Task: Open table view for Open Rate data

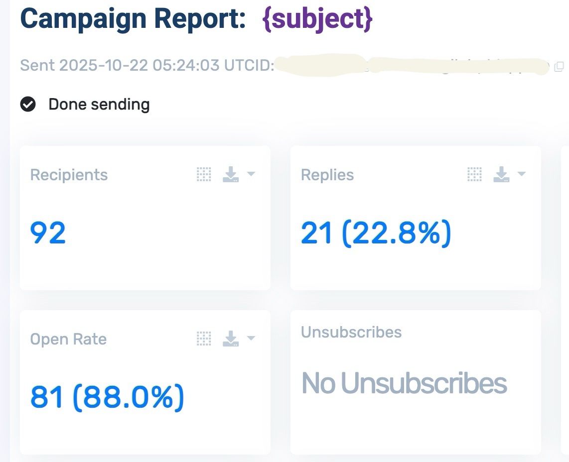Action: tap(203, 338)
